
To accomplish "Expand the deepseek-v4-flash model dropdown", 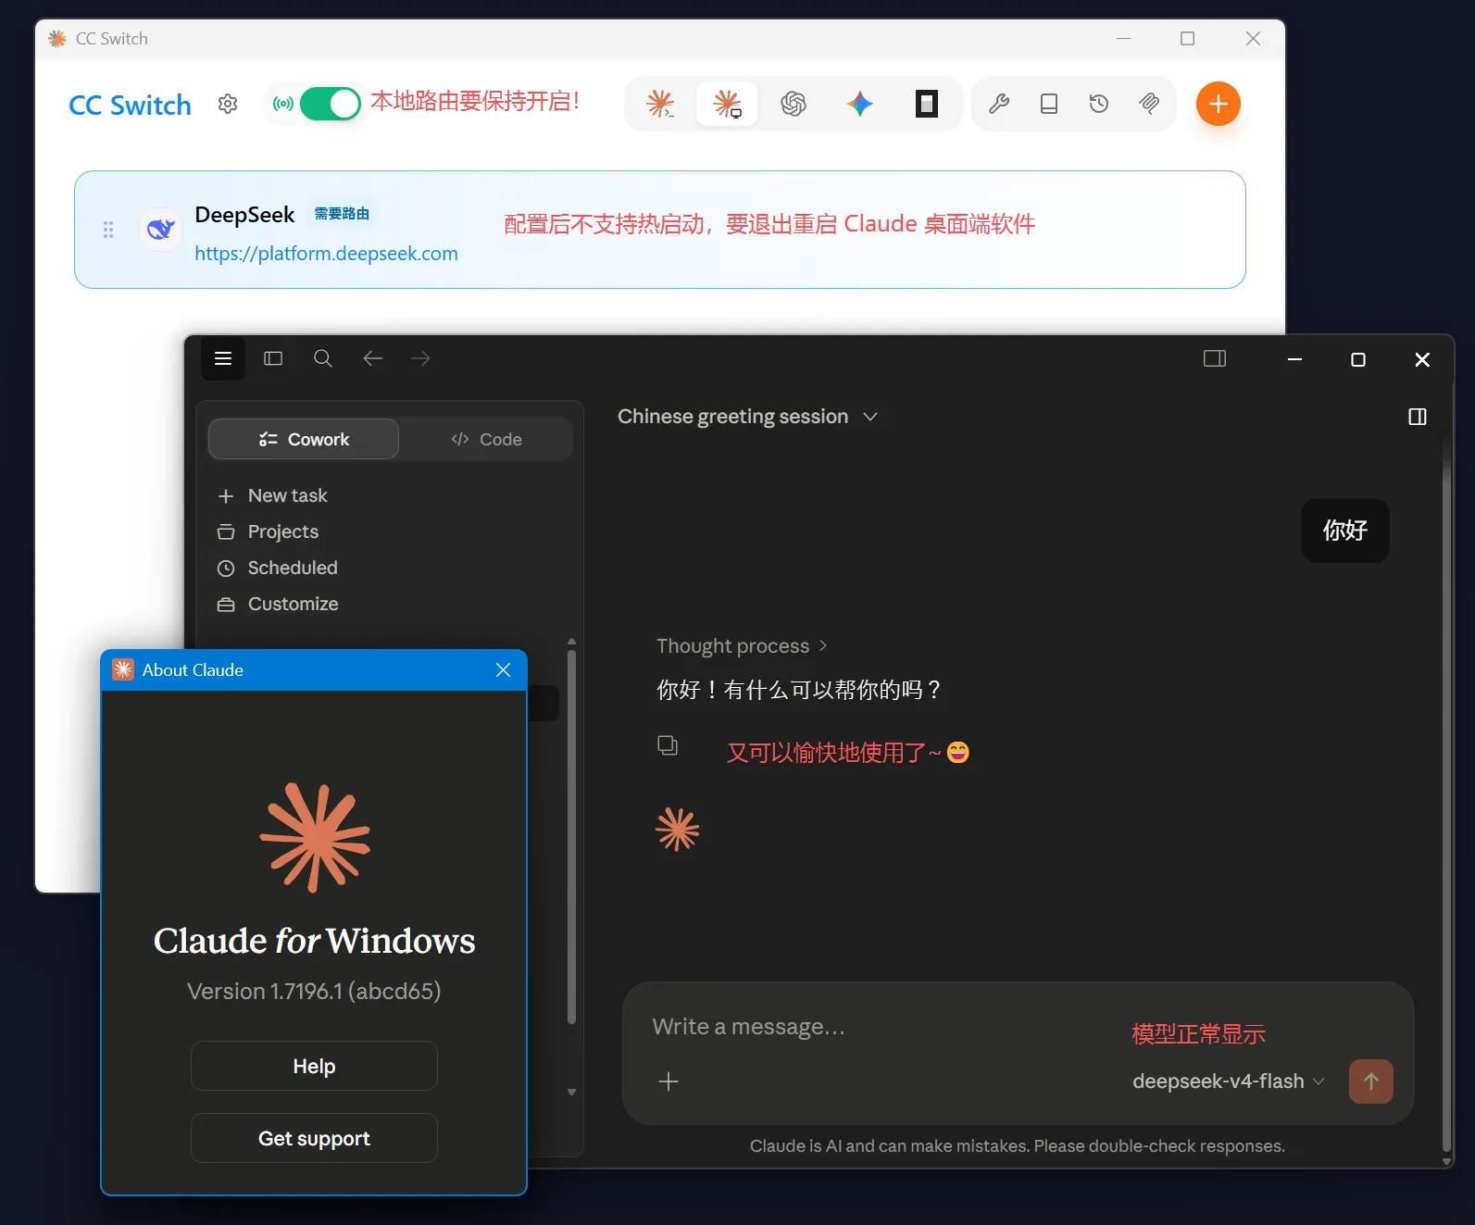I will click(x=1229, y=1081).
